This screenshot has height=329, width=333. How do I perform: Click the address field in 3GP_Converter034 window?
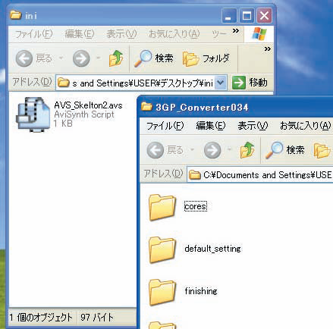260,174
